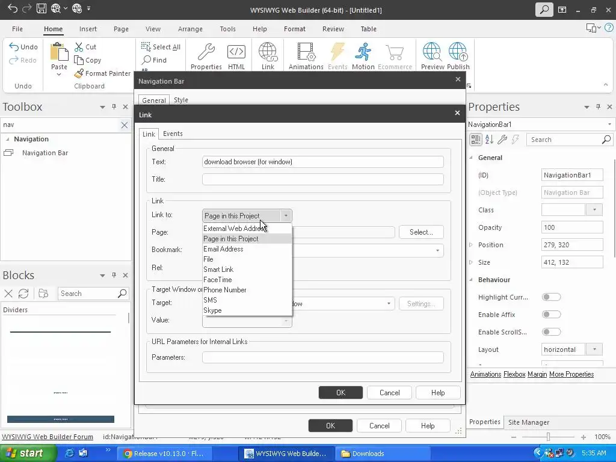Click the Text input field in Link dialog
Viewport: 616px width, 462px height.
point(322,161)
